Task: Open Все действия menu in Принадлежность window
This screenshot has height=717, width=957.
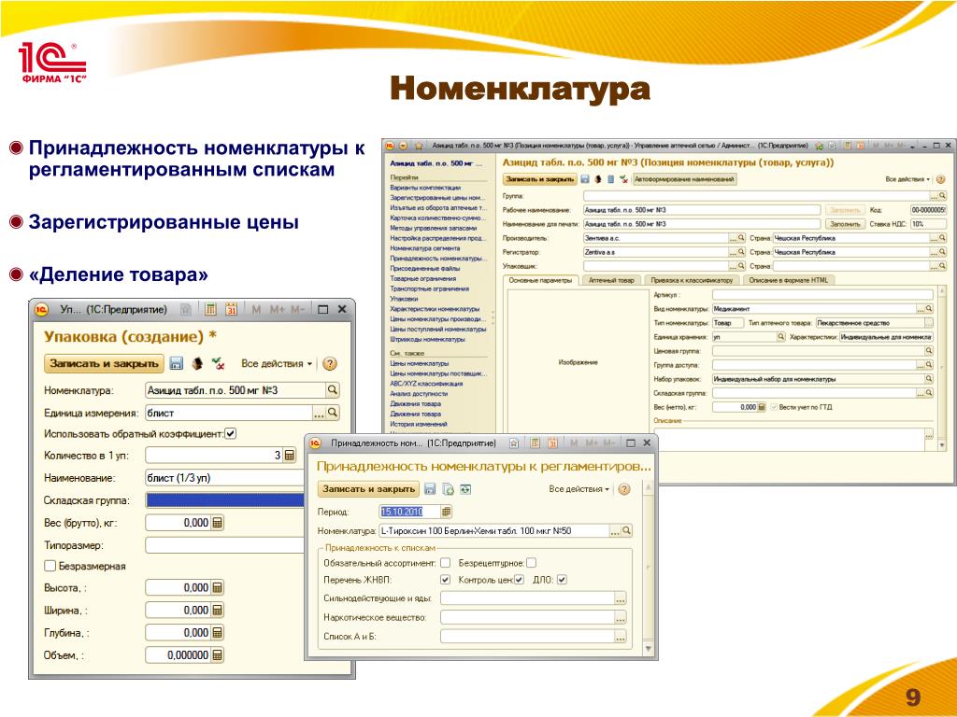Action: click(578, 489)
